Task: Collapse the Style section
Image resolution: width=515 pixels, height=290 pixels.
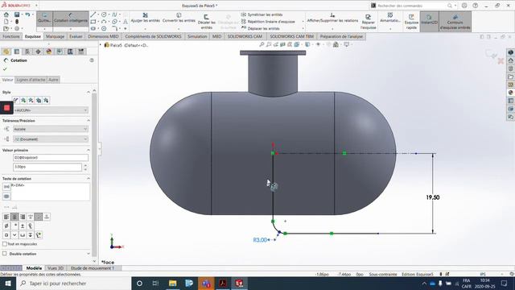Action: coord(88,93)
